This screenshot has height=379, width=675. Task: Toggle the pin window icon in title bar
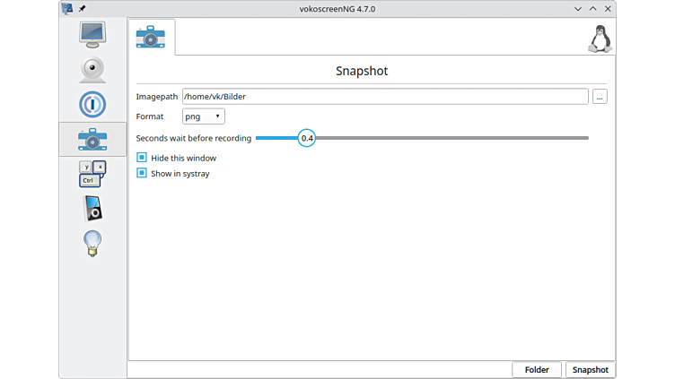click(83, 8)
